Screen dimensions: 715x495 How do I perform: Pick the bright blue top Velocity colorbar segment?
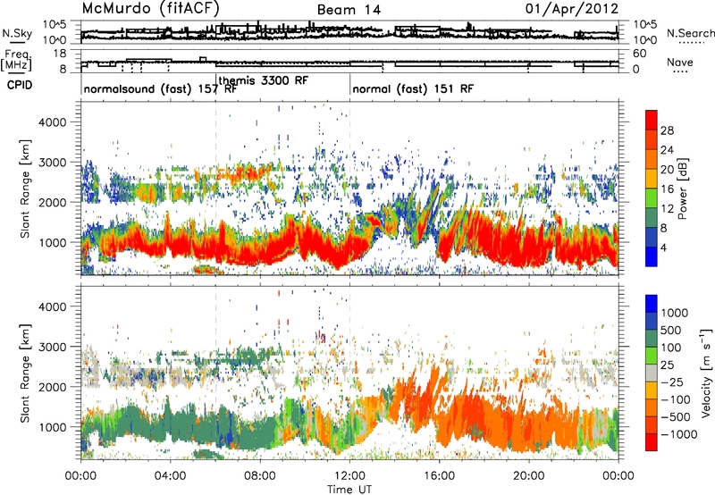(652, 304)
